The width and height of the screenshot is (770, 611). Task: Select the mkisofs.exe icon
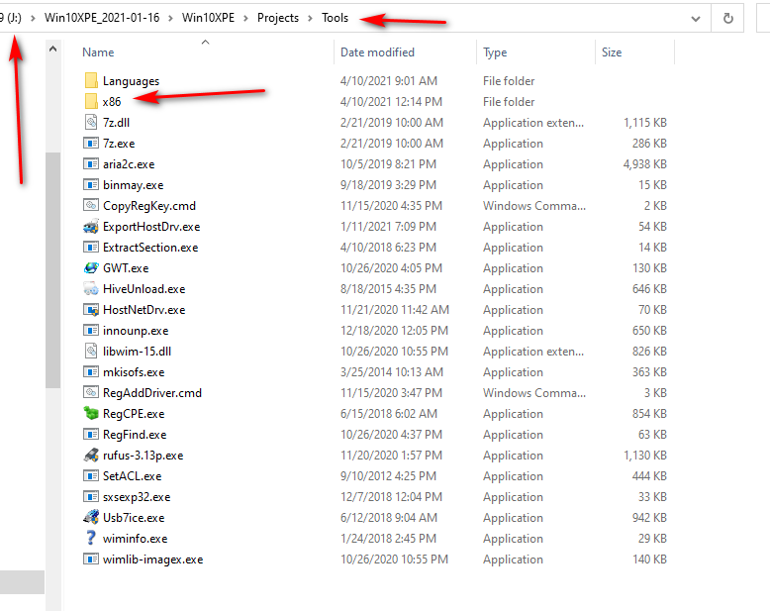tap(91, 371)
